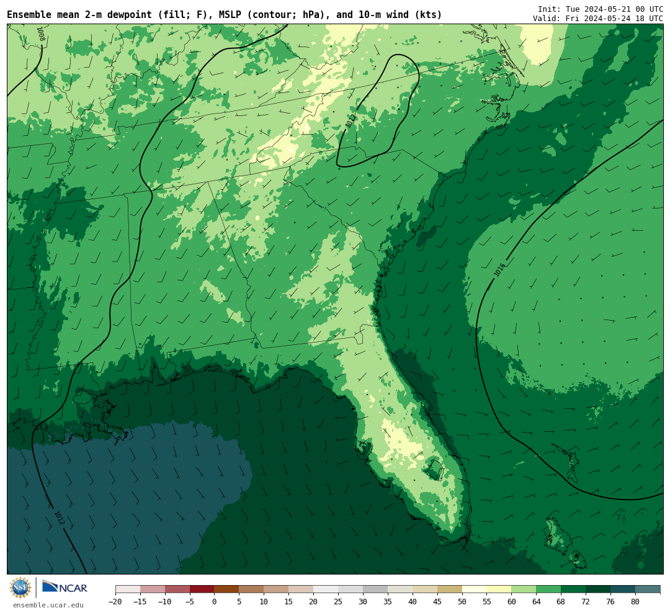The width and height of the screenshot is (670, 613).
Task: Click the 68 colorbar tick label
Action: 561,602
